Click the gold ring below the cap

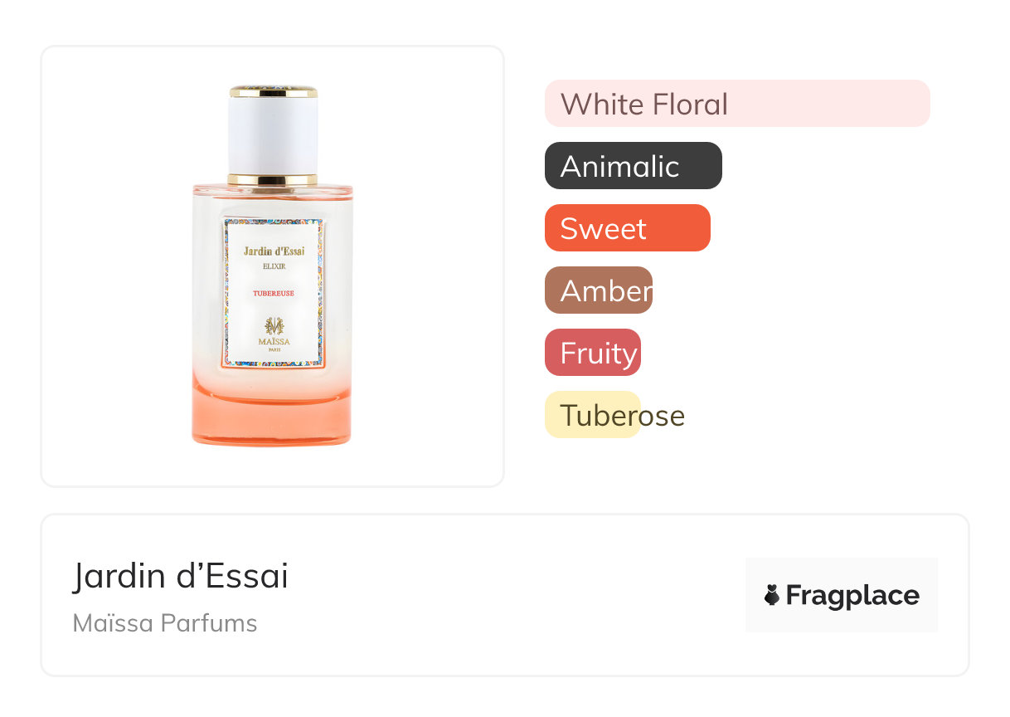(x=273, y=179)
